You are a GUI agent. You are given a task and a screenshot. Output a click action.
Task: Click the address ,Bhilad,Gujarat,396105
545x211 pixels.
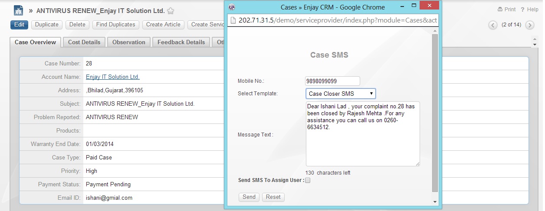pyautogui.click(x=115, y=91)
